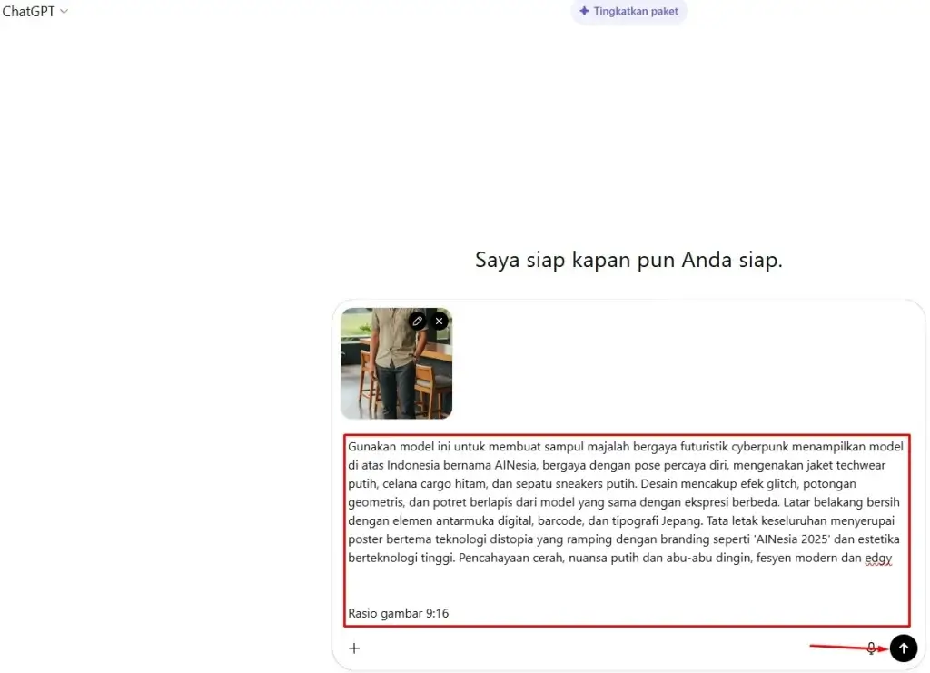This screenshot has height=673, width=930.
Task: Edit the attached image with pencil icon
Action: (417, 321)
